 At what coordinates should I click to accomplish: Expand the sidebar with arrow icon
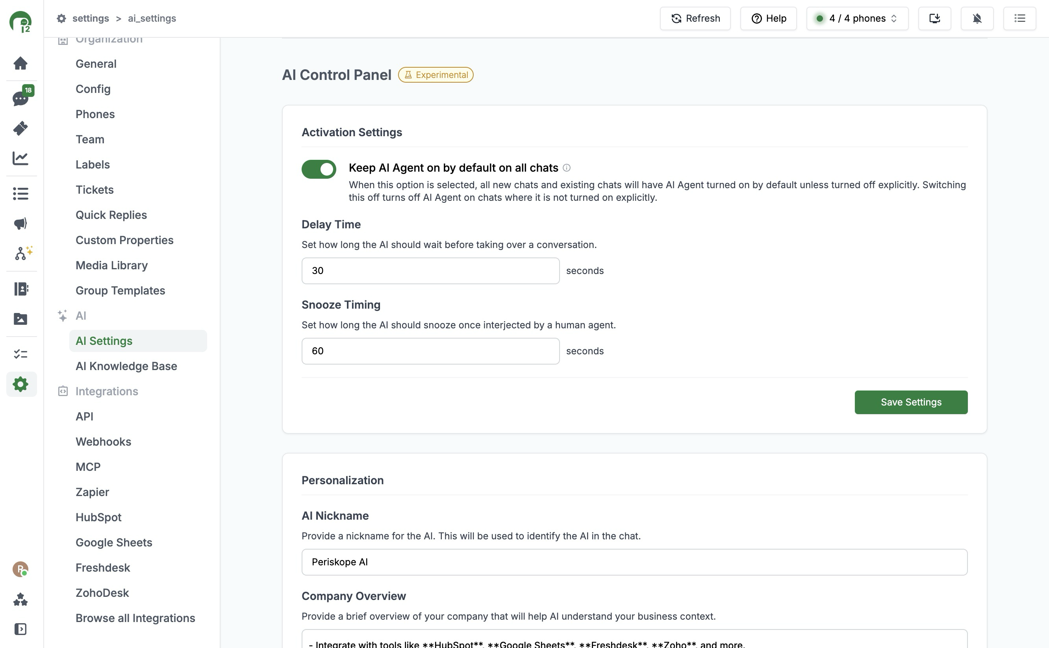(x=20, y=629)
